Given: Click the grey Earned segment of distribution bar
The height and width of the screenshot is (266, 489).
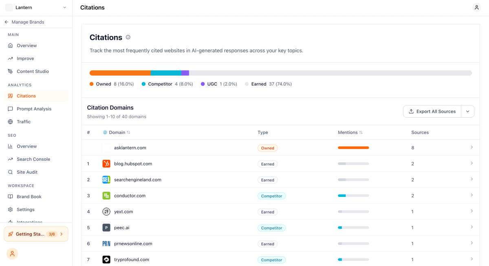Looking at the screenshot, I should pos(330,73).
